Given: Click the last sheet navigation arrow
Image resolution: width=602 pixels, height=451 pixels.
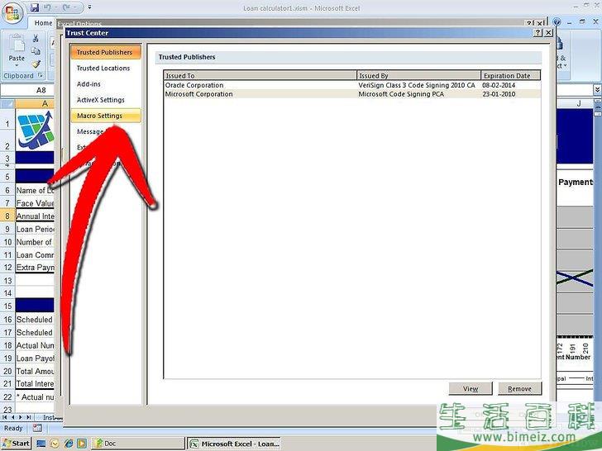Looking at the screenshot, I should point(28,417).
